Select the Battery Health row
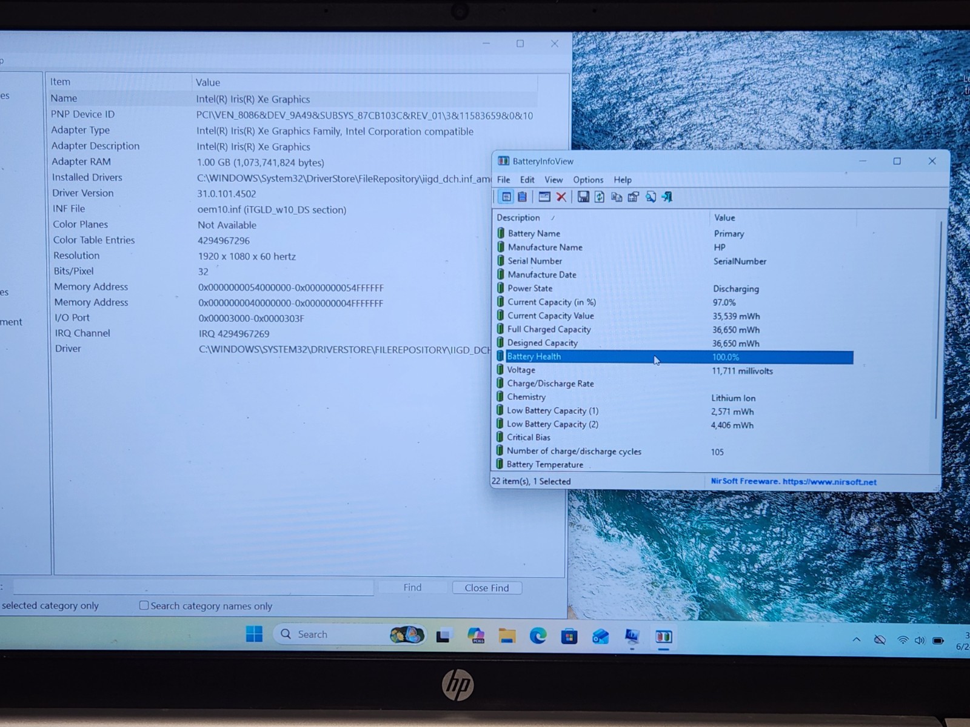This screenshot has width=970, height=727. tap(674, 357)
